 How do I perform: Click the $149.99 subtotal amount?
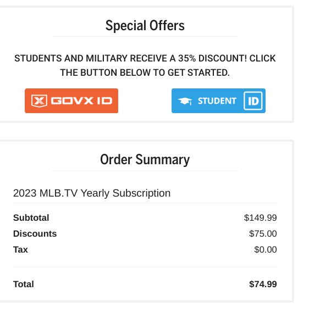pos(260,217)
